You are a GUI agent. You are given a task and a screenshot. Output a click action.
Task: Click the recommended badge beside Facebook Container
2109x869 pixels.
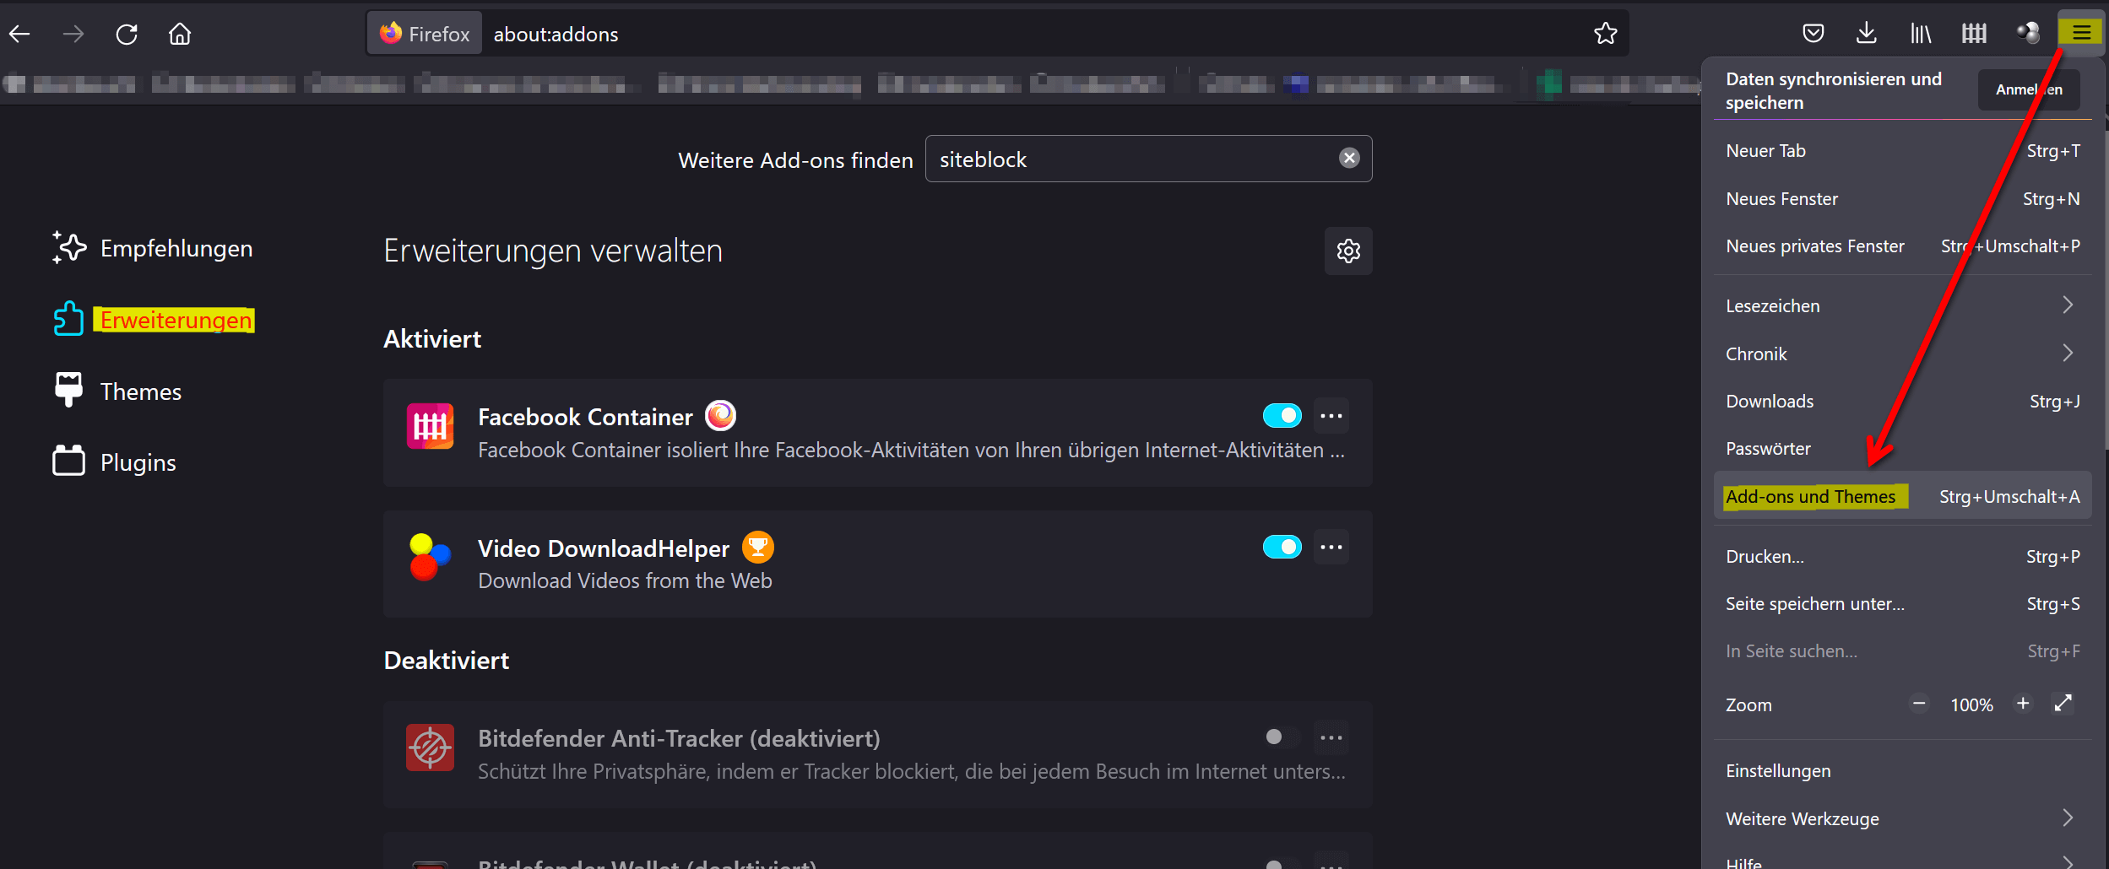tap(720, 416)
